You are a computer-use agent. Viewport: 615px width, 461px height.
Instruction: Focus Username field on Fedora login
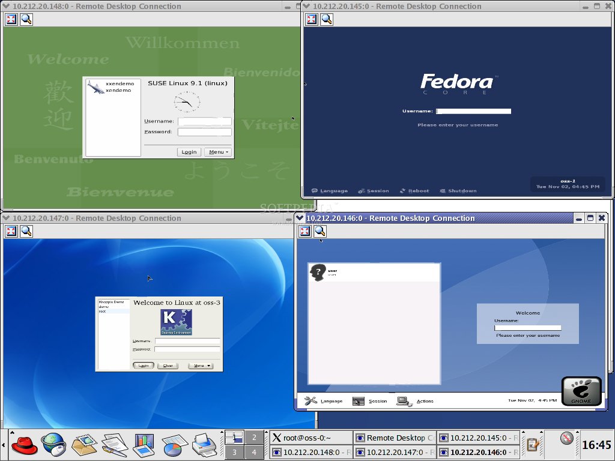[x=473, y=111]
